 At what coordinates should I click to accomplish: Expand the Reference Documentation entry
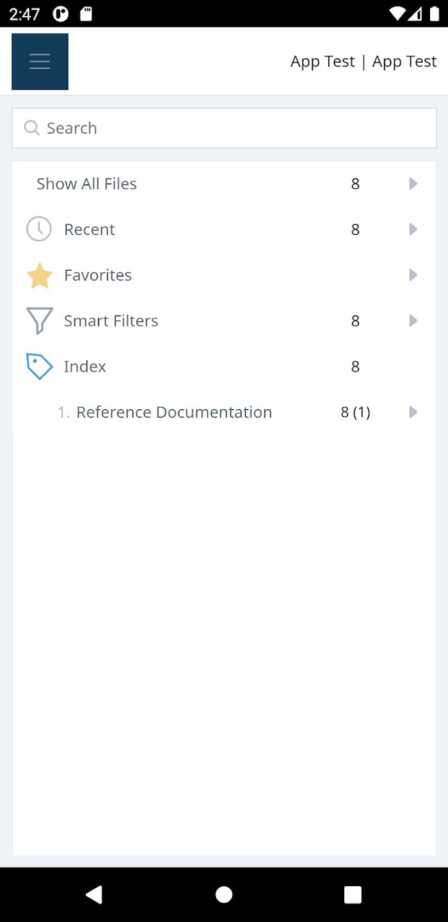[413, 412]
